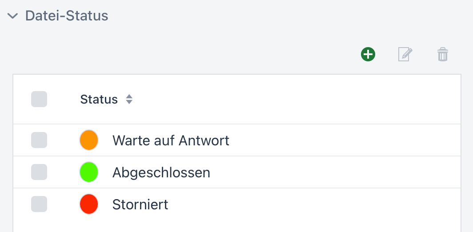
Task: Click the ascending sort arrow triangle
Action: (x=129, y=96)
